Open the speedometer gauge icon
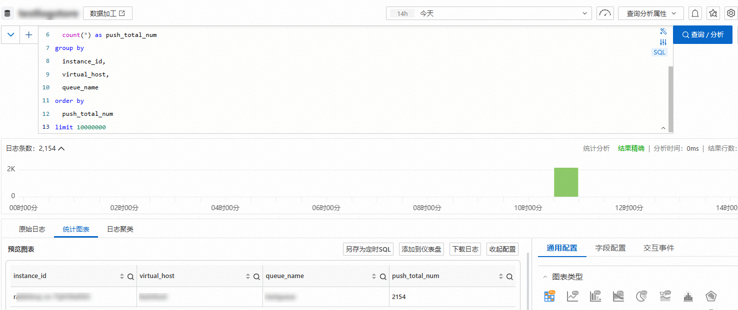The width and height of the screenshot is (738, 310). pos(605,13)
